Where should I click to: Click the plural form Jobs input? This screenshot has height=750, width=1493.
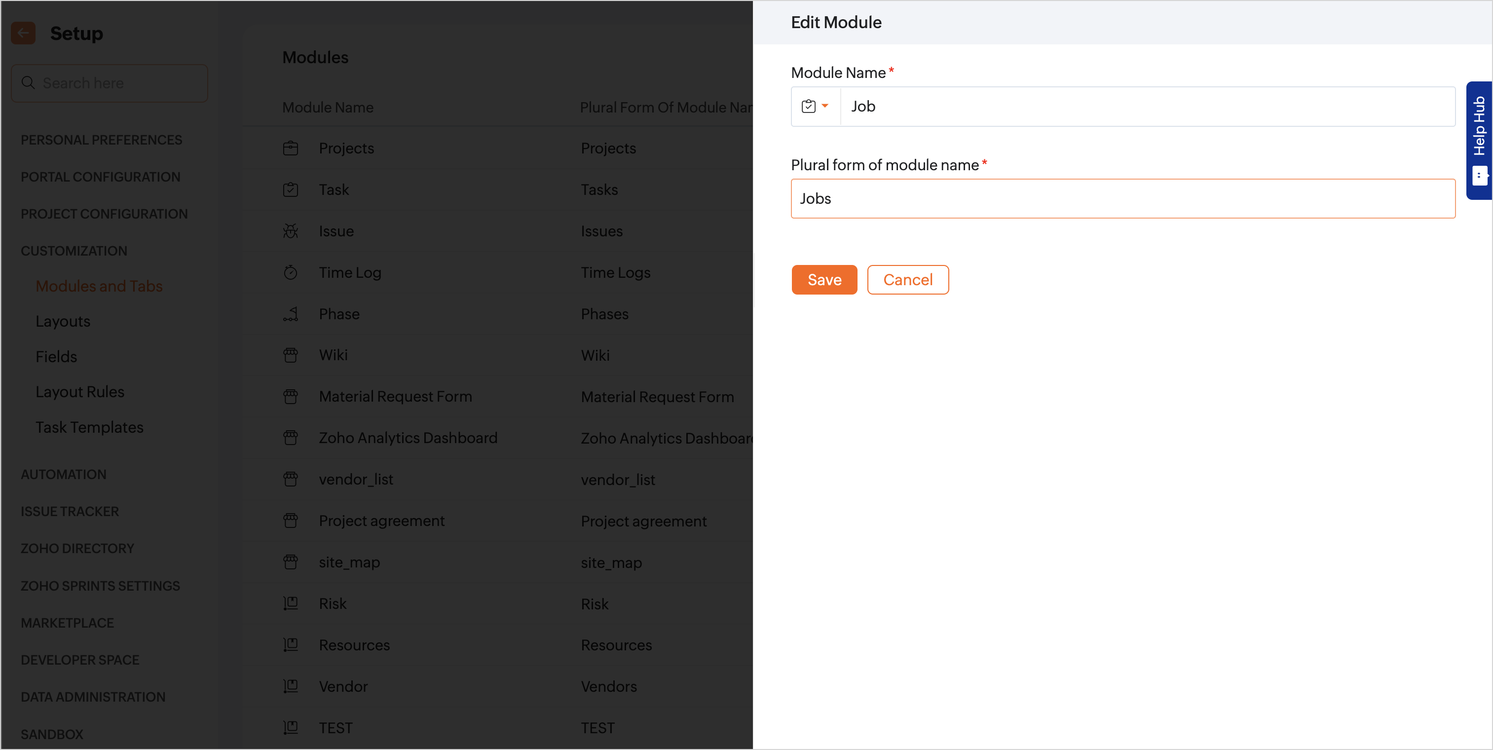point(1122,198)
